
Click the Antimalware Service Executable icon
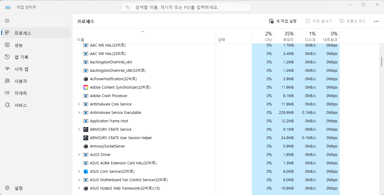pyautogui.click(x=86, y=113)
